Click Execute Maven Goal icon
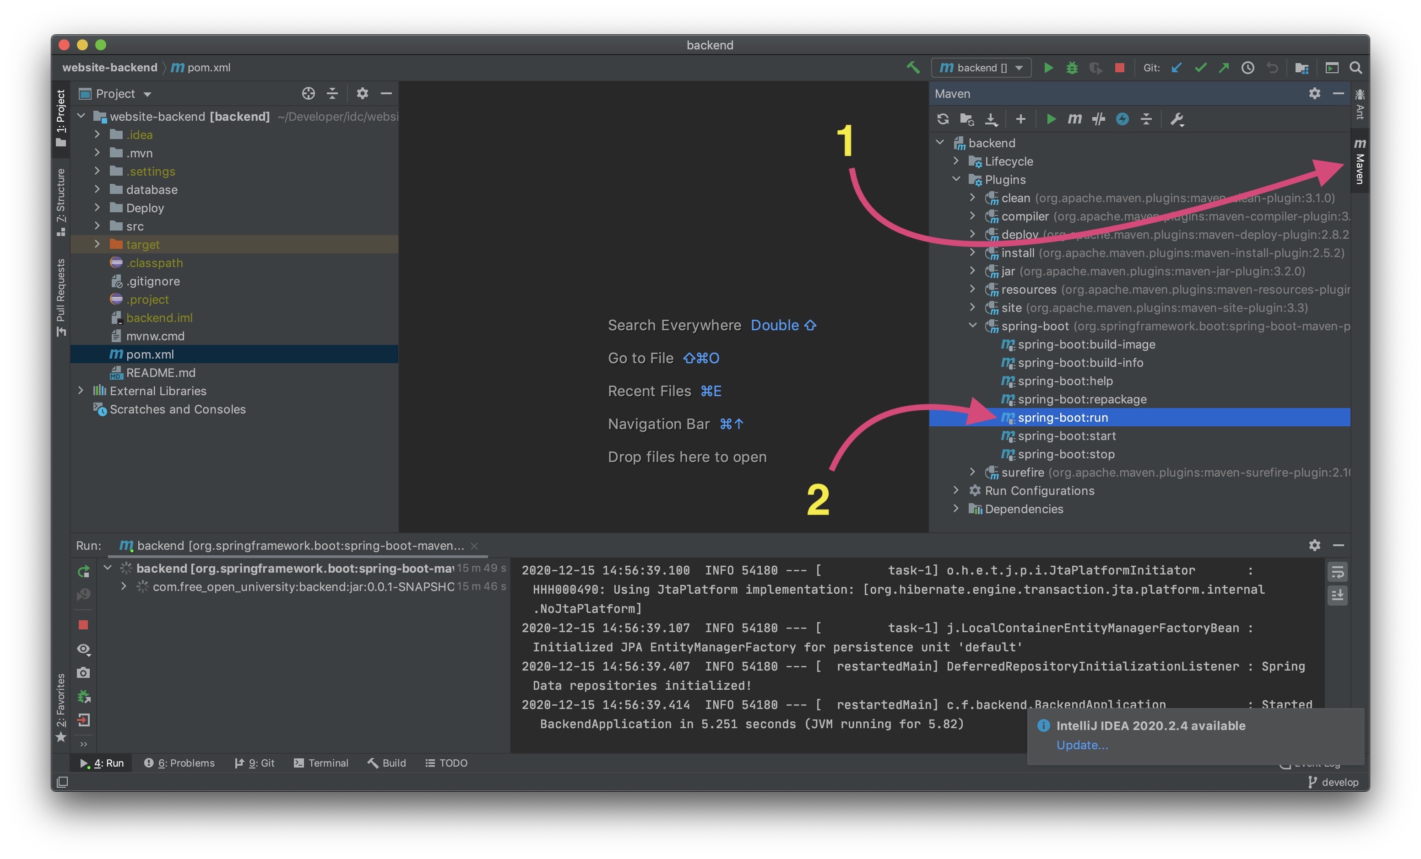The image size is (1421, 859). click(x=1074, y=119)
